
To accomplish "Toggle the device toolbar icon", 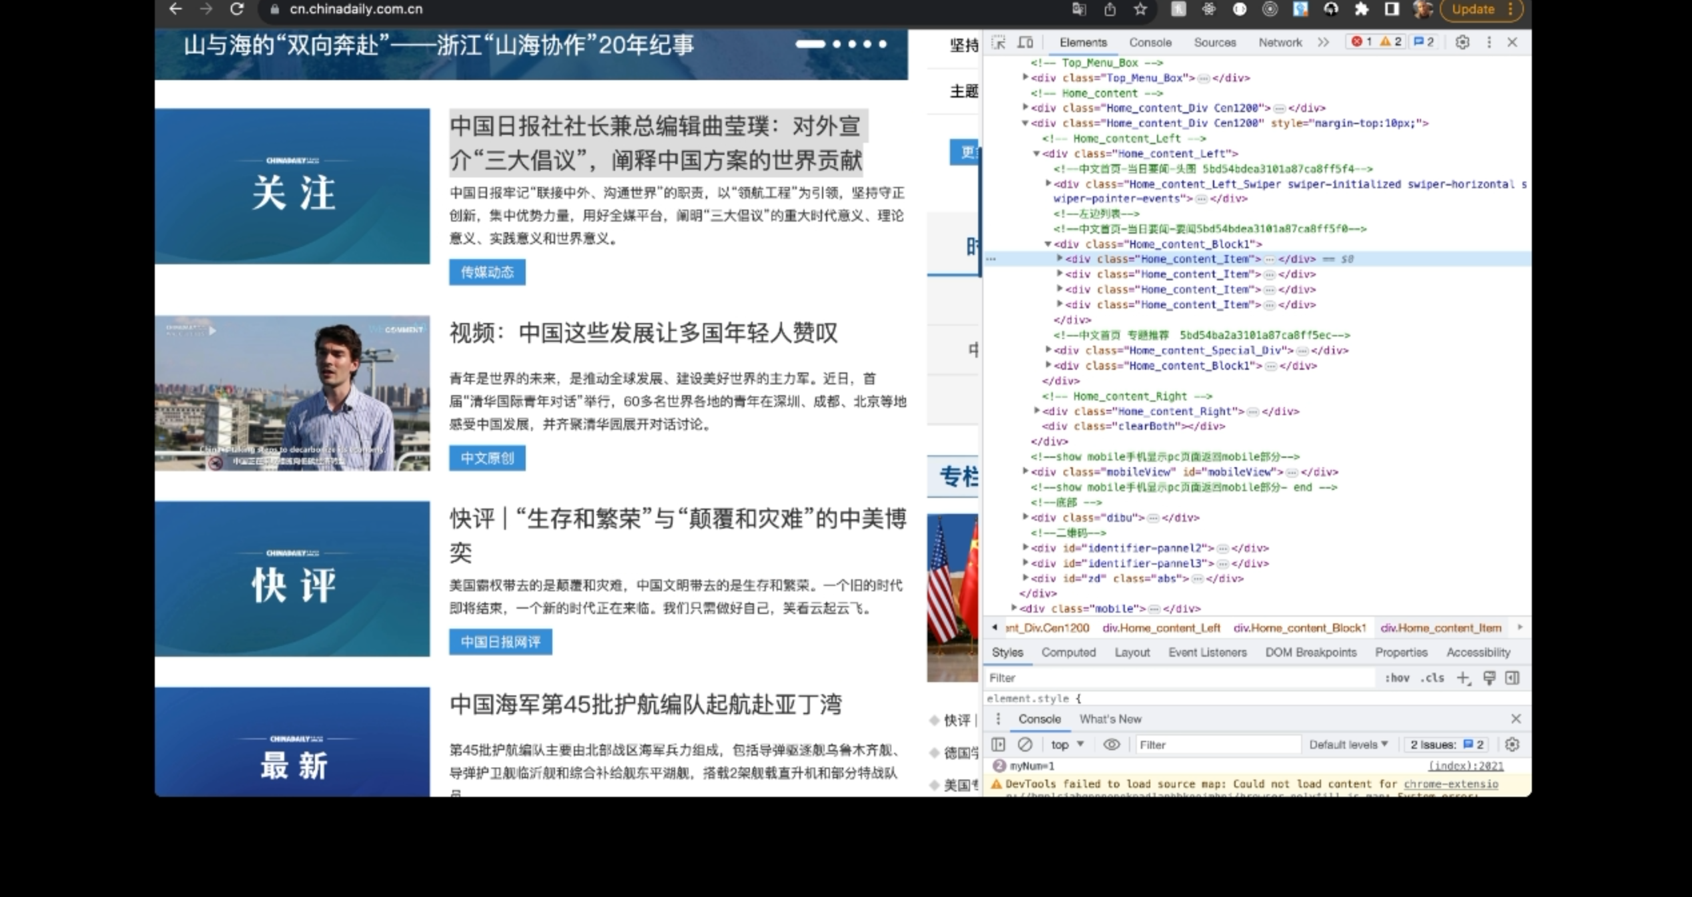I will point(1025,42).
